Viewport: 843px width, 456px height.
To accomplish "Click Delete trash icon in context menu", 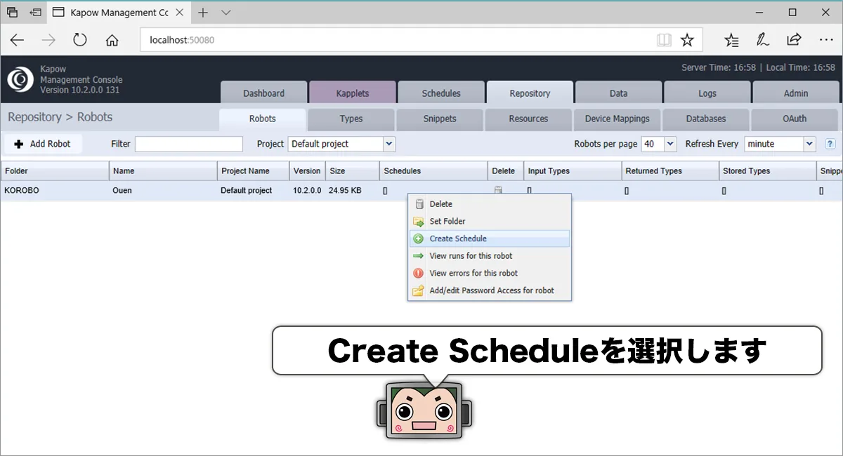I will 419,204.
